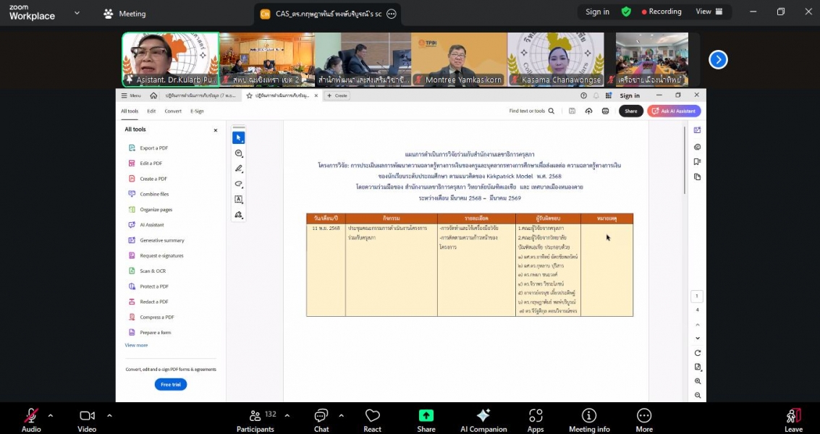Screen dimensions: 820x434
Task: Show Meeting info details
Action: 589,417
